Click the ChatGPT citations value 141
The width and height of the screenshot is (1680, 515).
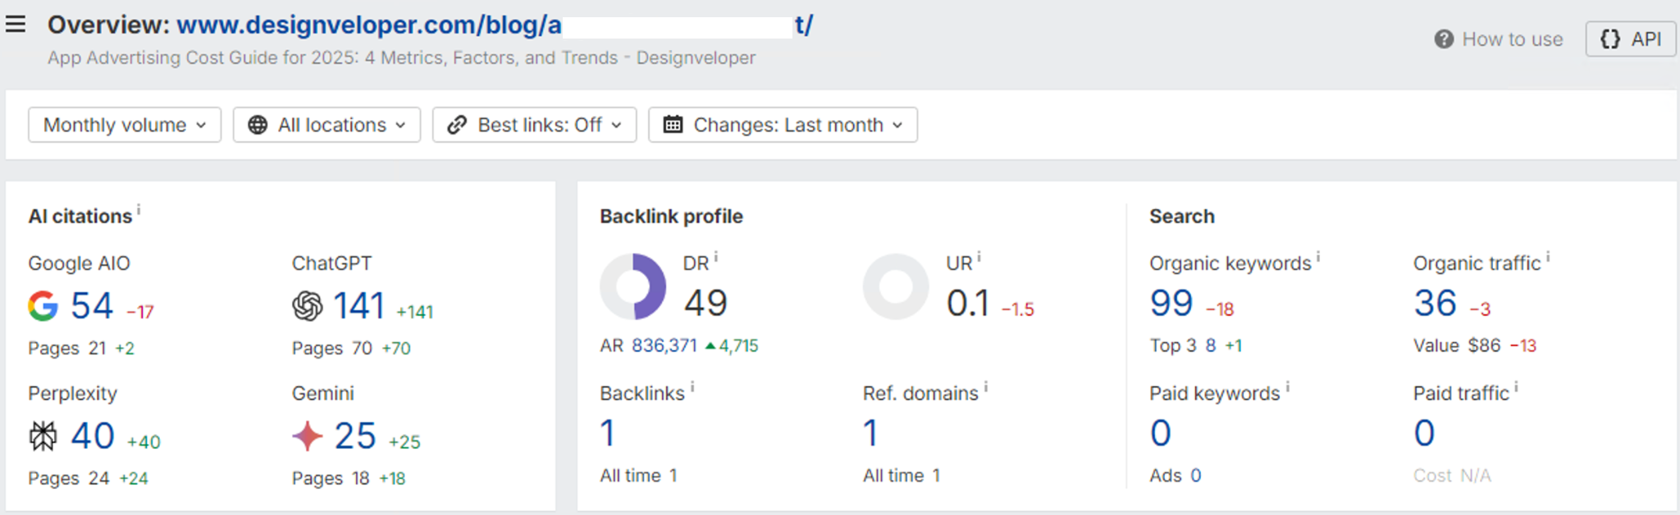click(x=359, y=306)
